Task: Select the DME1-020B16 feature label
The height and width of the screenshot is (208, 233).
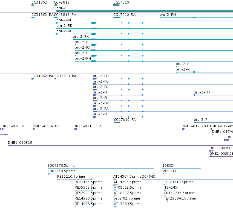Action: (x=20, y=143)
